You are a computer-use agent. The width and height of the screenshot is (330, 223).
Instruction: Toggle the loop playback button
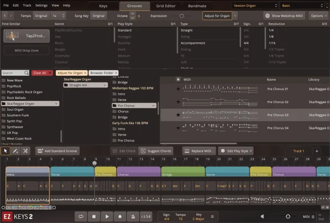click(81, 216)
